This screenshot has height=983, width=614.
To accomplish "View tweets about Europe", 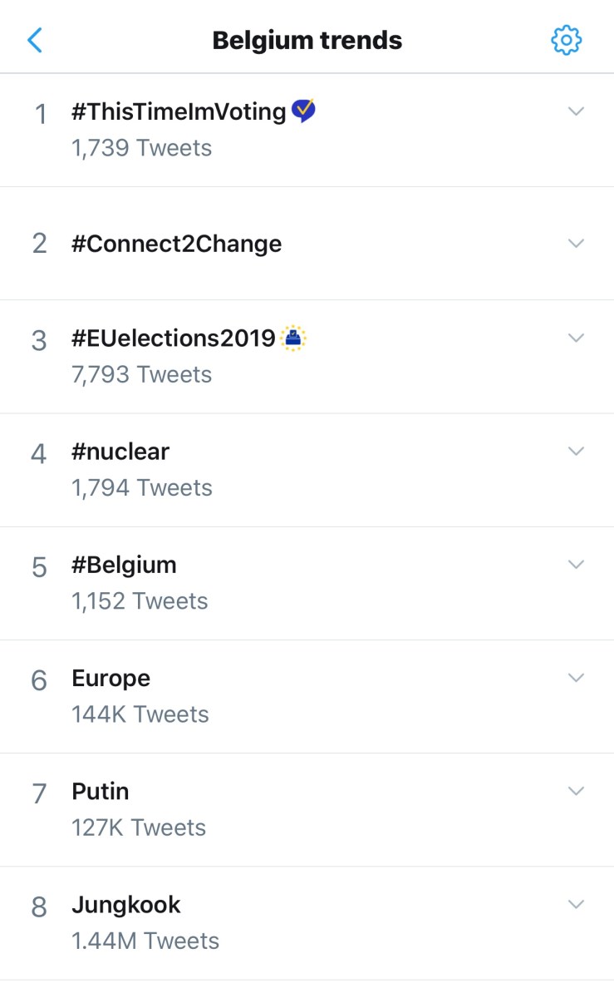I will point(111,679).
